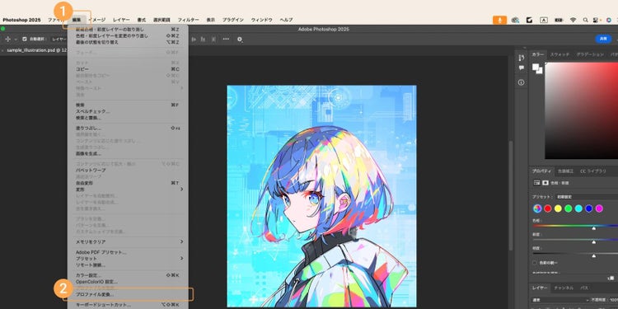The image size is (618, 309).
Task: Switch to the チャンネル tab
Action: [x=564, y=288]
